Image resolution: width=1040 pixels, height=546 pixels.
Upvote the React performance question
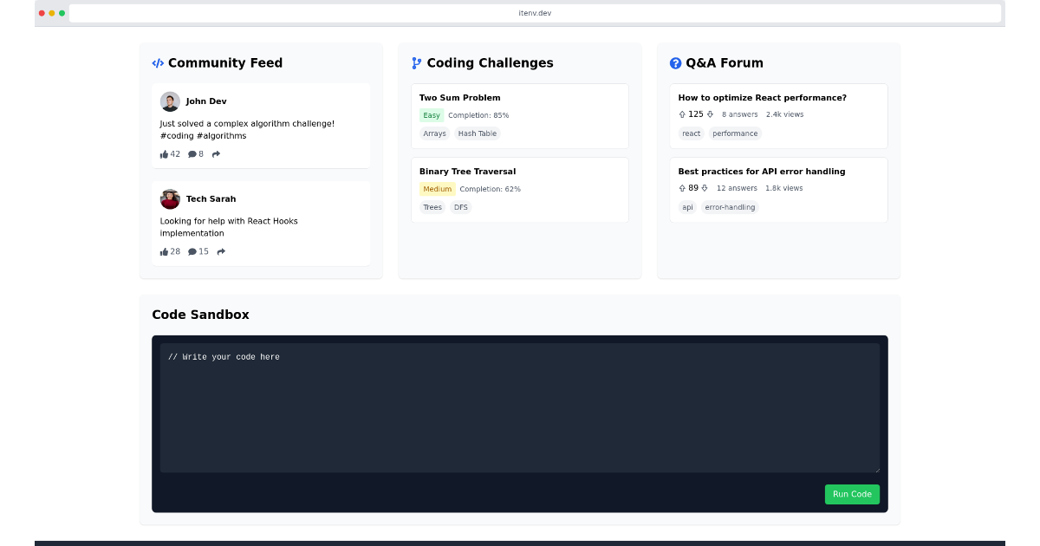point(682,114)
